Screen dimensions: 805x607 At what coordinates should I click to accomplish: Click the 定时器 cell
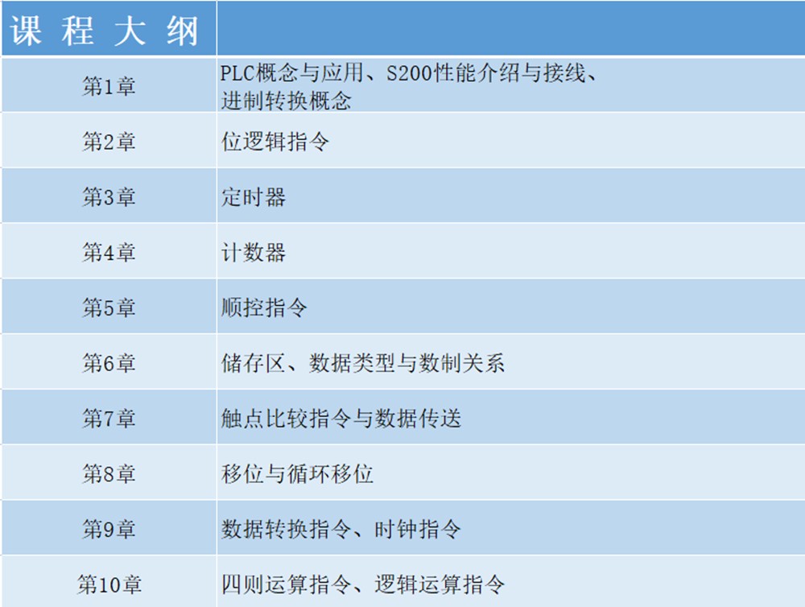click(511, 196)
